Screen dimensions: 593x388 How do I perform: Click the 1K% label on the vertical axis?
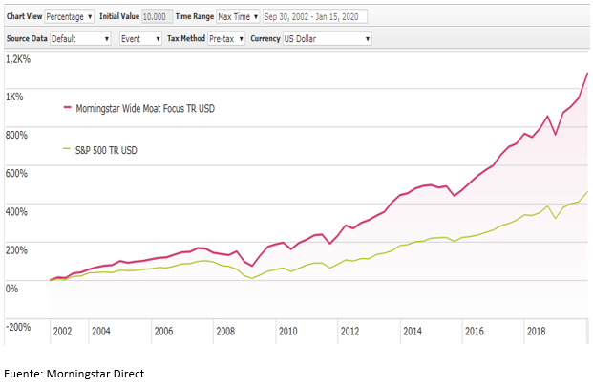coord(16,97)
